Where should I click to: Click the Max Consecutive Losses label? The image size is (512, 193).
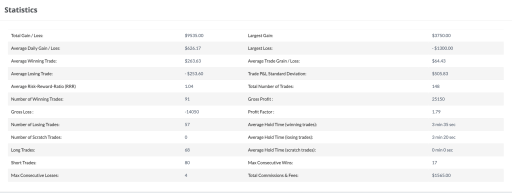[x=34, y=175]
